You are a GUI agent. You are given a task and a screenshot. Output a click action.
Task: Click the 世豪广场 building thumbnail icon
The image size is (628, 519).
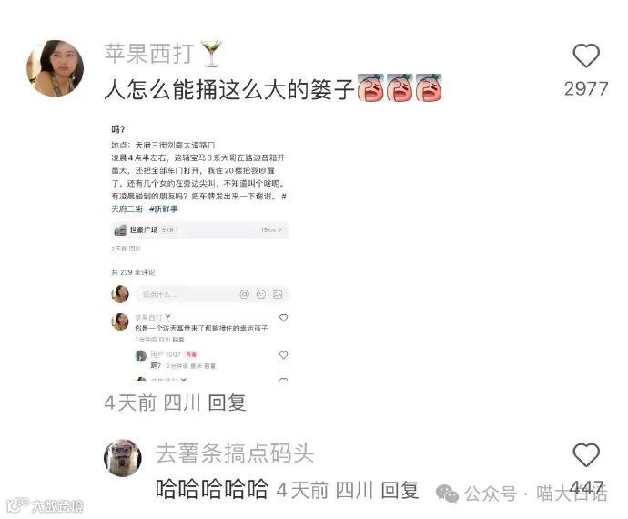pos(120,230)
